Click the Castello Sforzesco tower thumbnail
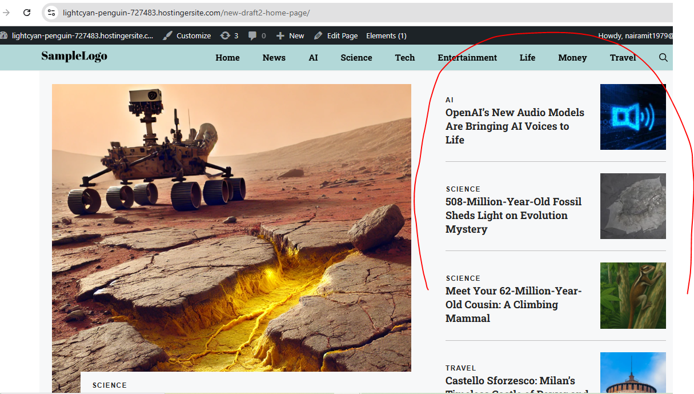 [633, 373]
